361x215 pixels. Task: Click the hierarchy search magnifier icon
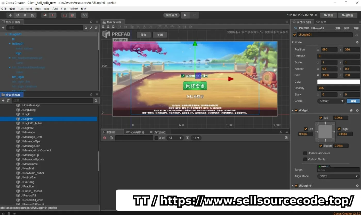(86, 28)
